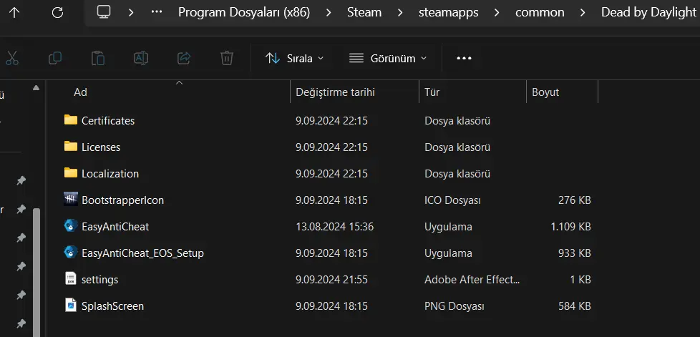Expand chevron after Program Dosyaları (x86)
Image resolution: width=700 pixels, height=337 pixels.
tap(329, 12)
